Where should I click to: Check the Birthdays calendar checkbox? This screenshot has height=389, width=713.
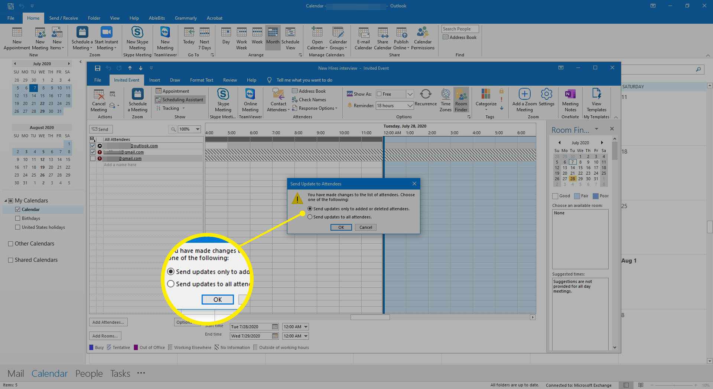[x=18, y=218]
